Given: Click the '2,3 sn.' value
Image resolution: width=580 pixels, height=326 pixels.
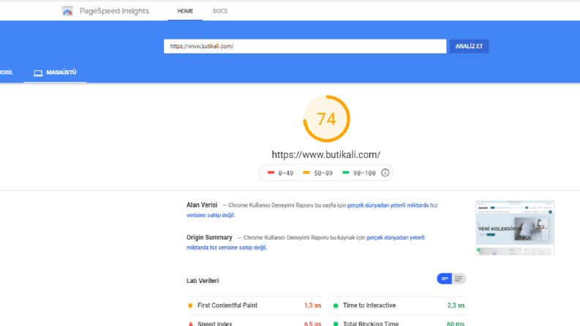Looking at the screenshot, I should pyautogui.click(x=456, y=306).
